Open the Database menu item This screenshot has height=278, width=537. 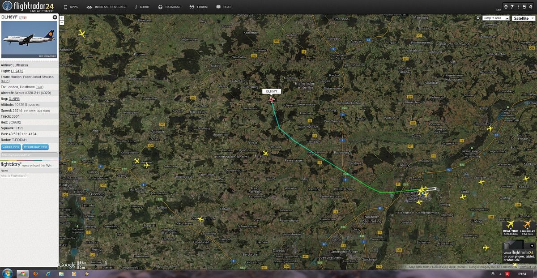[170, 7]
